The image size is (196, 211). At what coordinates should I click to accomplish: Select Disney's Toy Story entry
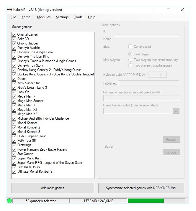coord(30,65)
